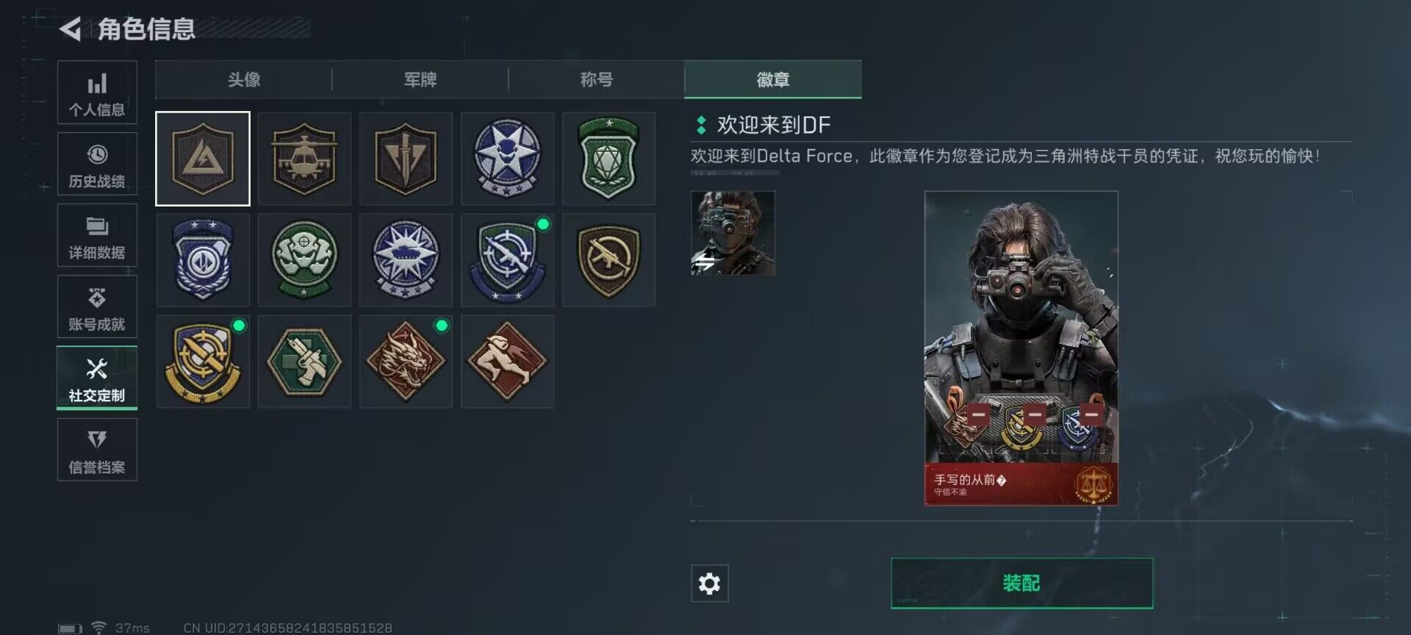Open the 称号 tab

tap(597, 79)
